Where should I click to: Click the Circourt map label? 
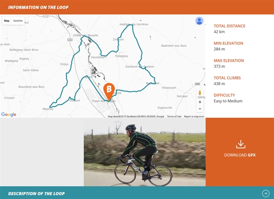point(9,98)
